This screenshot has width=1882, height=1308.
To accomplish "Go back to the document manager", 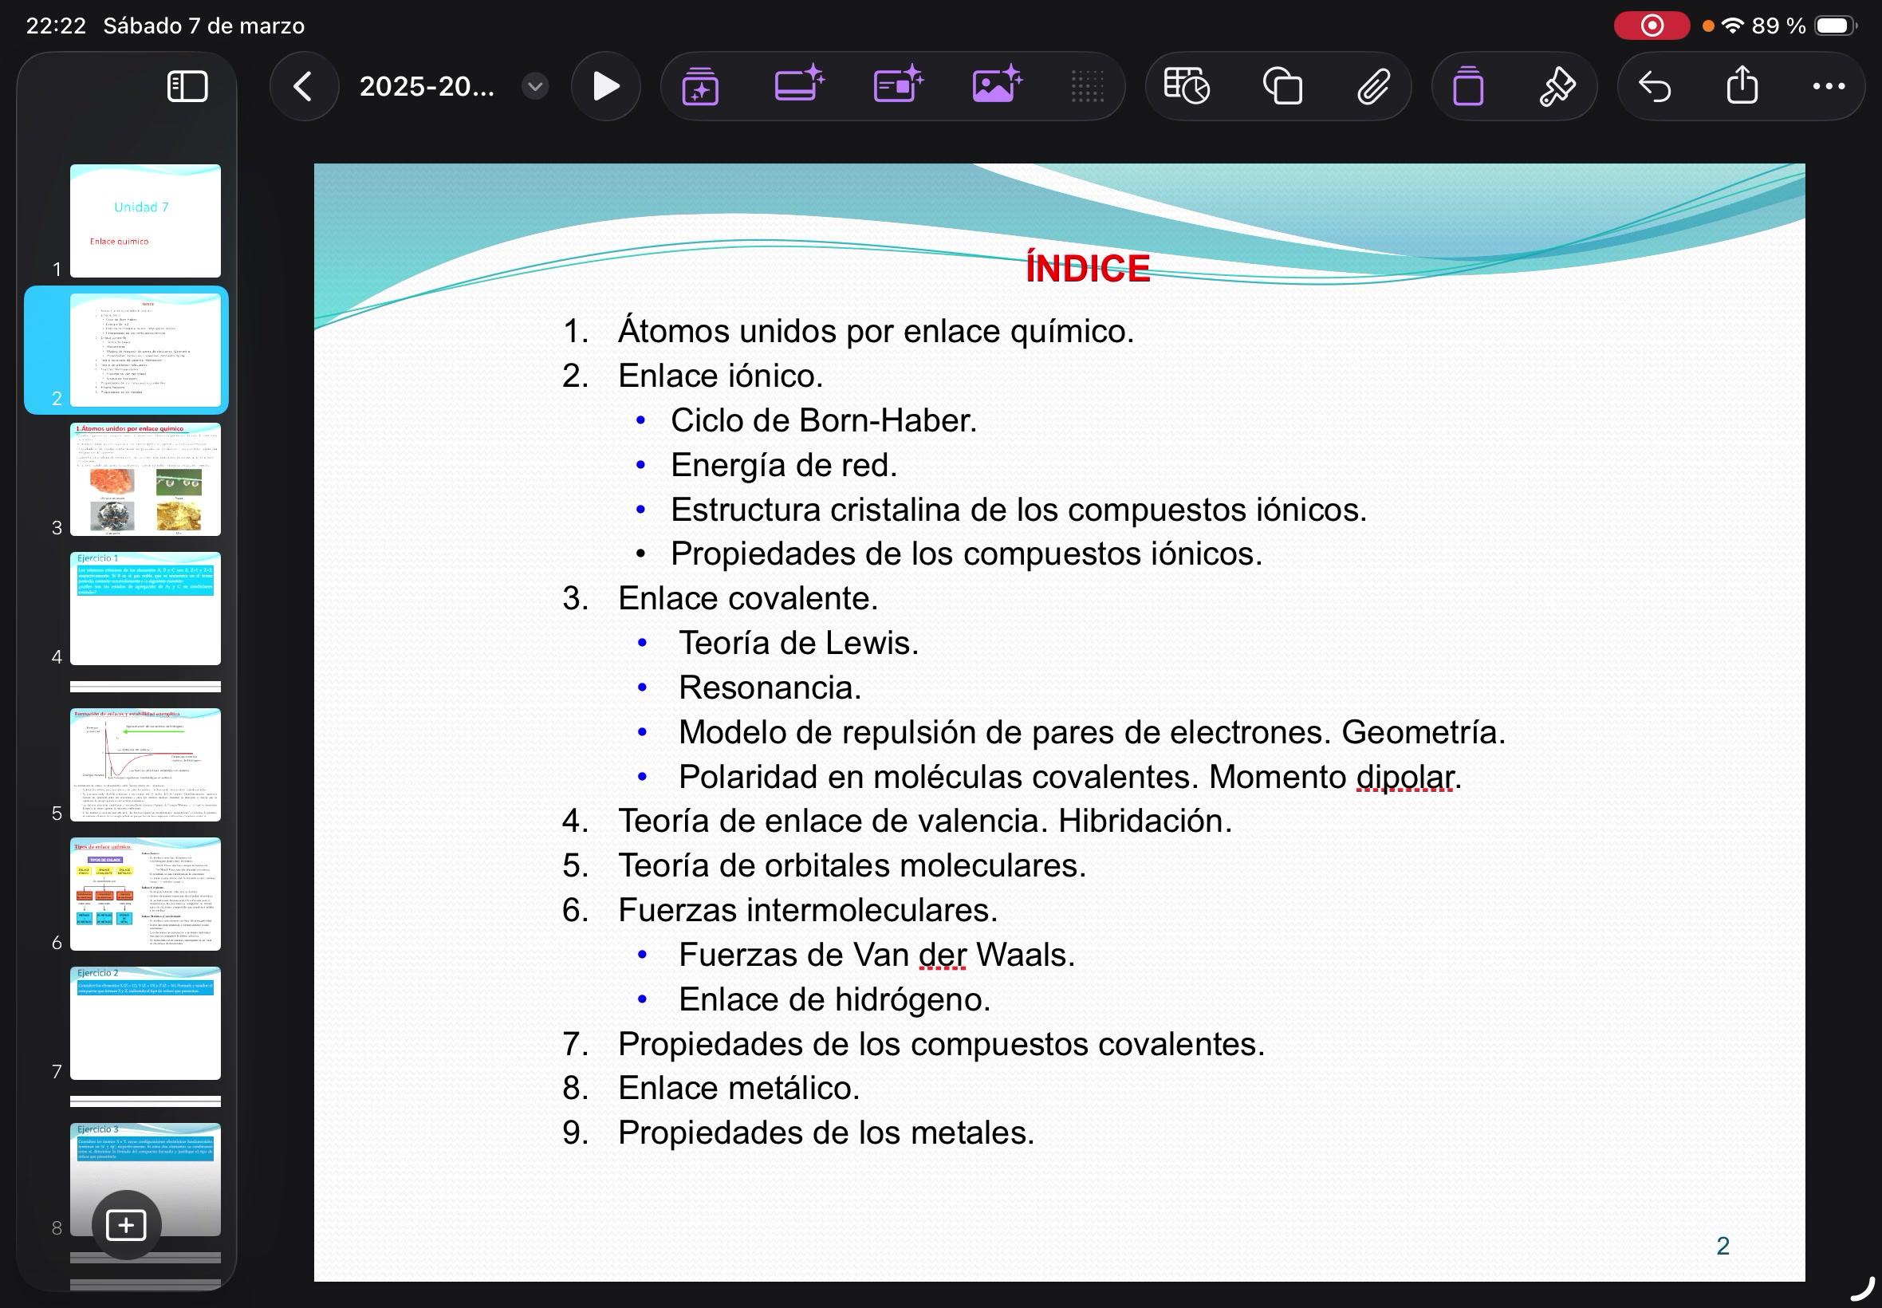I will tap(303, 86).
